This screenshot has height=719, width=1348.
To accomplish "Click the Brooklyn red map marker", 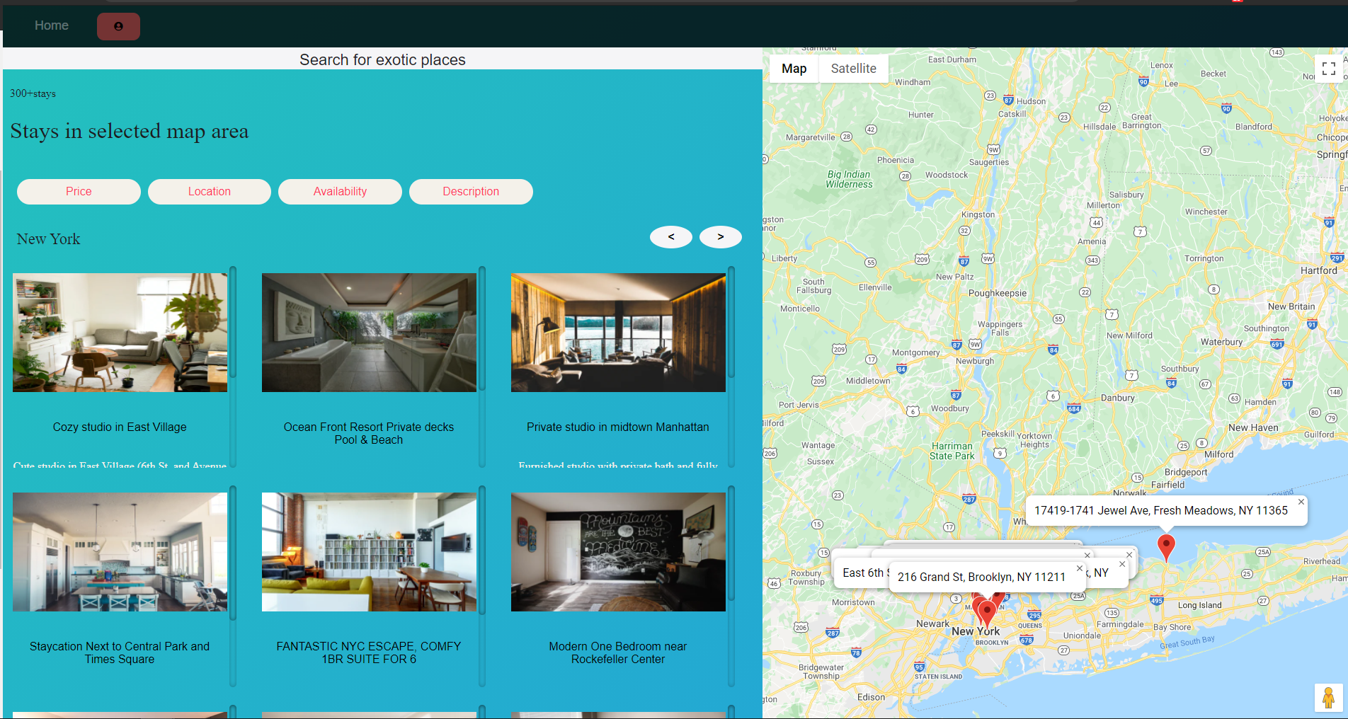I will tap(987, 614).
